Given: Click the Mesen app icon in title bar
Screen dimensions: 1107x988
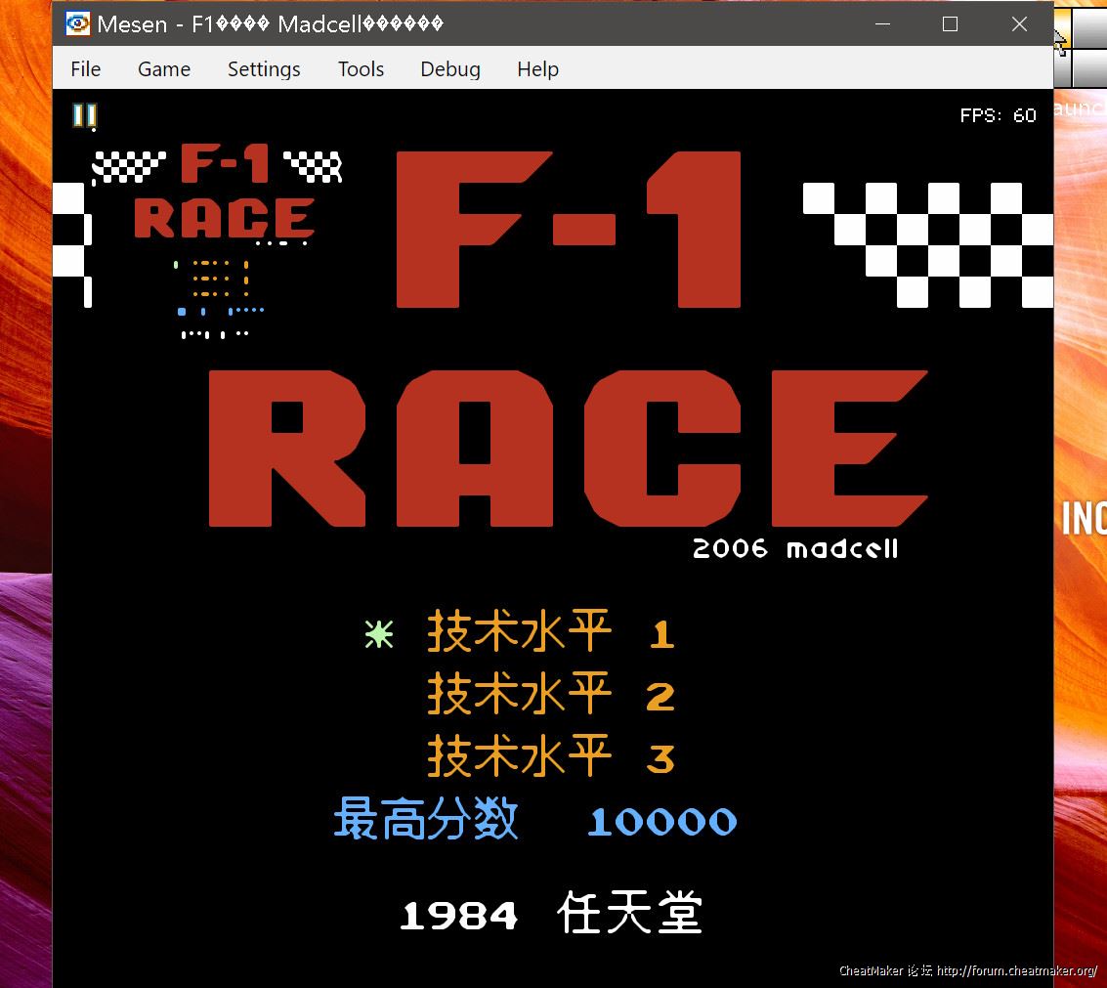Looking at the screenshot, I should 77,24.
